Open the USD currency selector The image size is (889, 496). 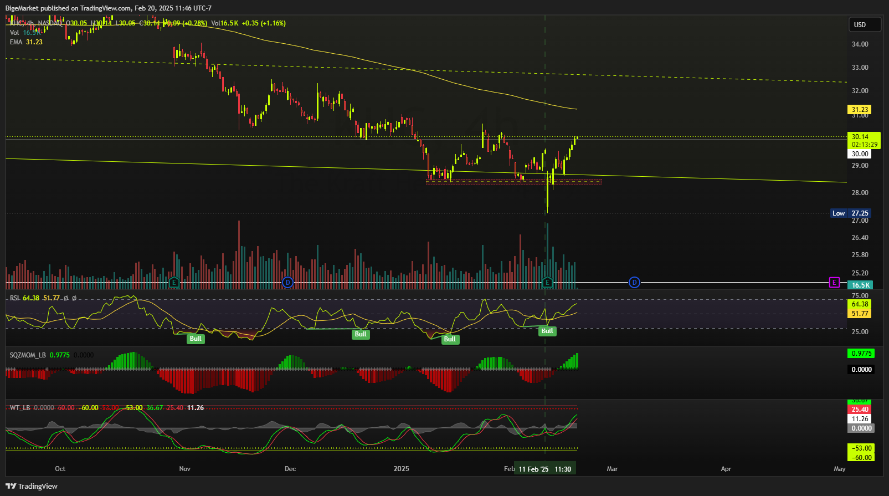(865, 24)
